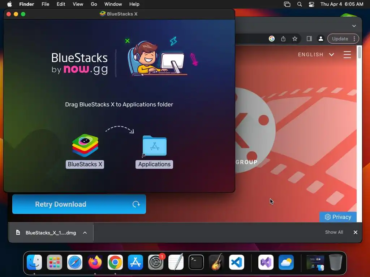This screenshot has height=277, width=370.
Task: Bookmark this page with the star icon
Action: [295, 39]
